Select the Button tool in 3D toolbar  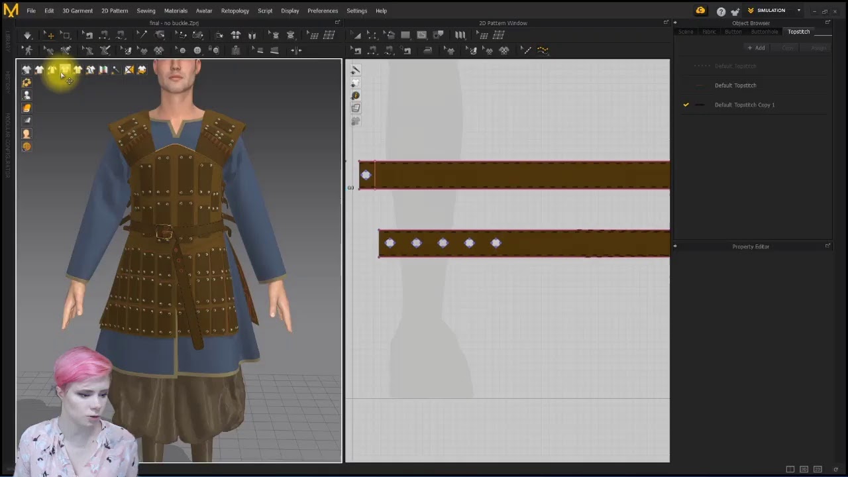coord(197,50)
